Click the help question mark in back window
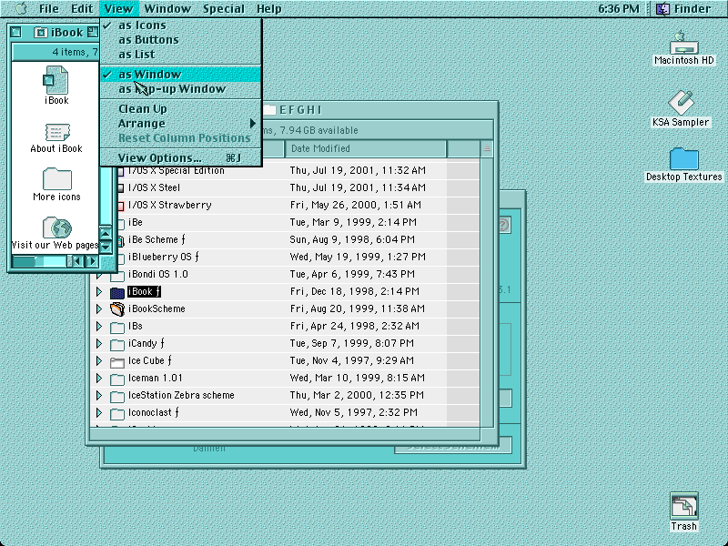The height and width of the screenshot is (546, 728). tap(504, 225)
